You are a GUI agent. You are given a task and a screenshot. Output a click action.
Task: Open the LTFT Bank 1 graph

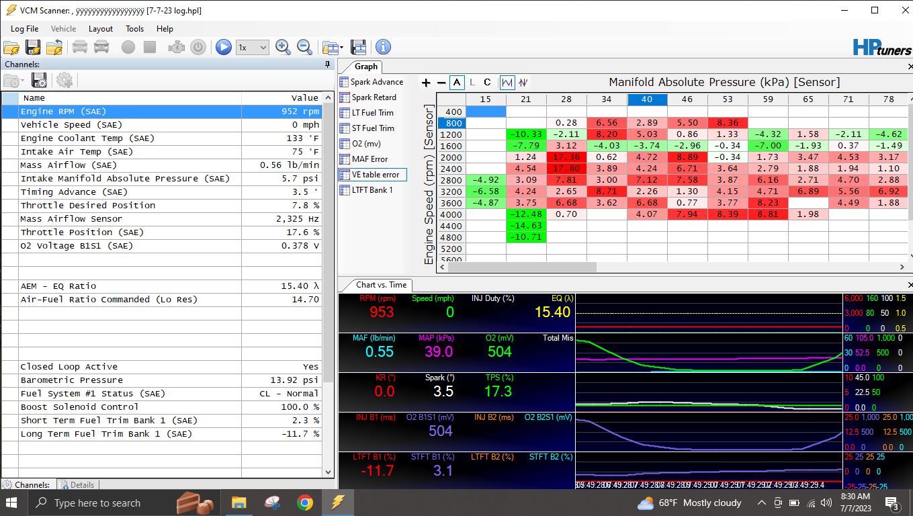coord(367,190)
